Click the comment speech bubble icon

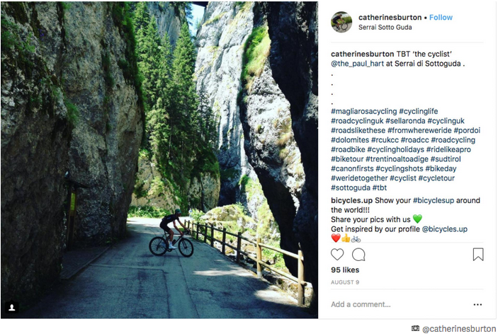(359, 255)
